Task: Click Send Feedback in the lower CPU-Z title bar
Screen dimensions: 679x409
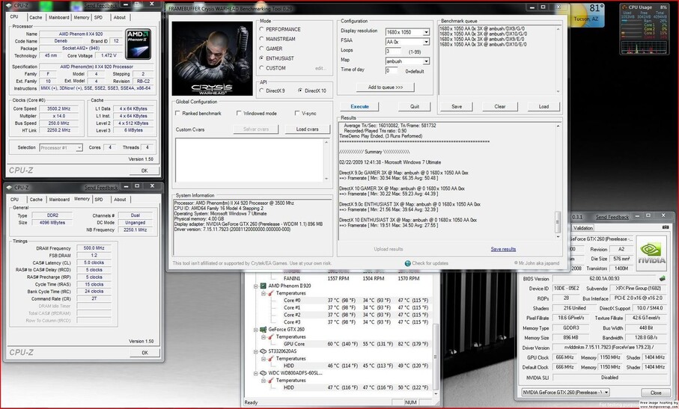Action: click(101, 188)
